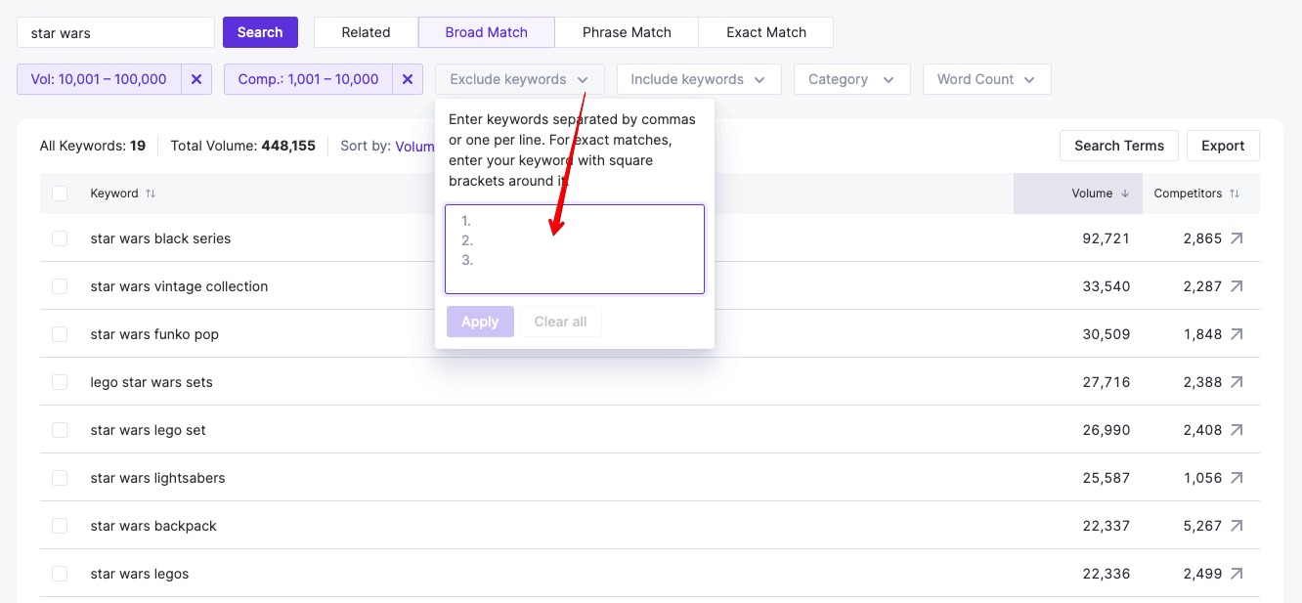Screen dimensions: 1302x603
Task: Open competitors link for star wars lightsabers
Action: [x=1237, y=478]
